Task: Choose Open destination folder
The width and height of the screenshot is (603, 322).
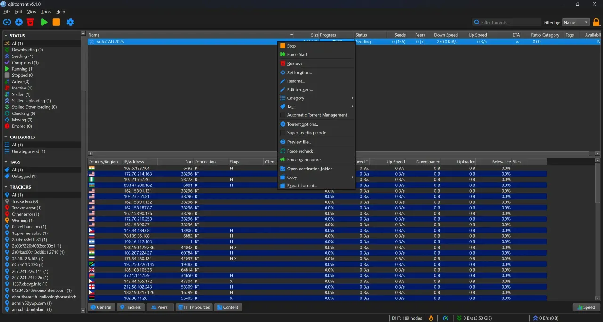Action: pyautogui.click(x=316, y=169)
